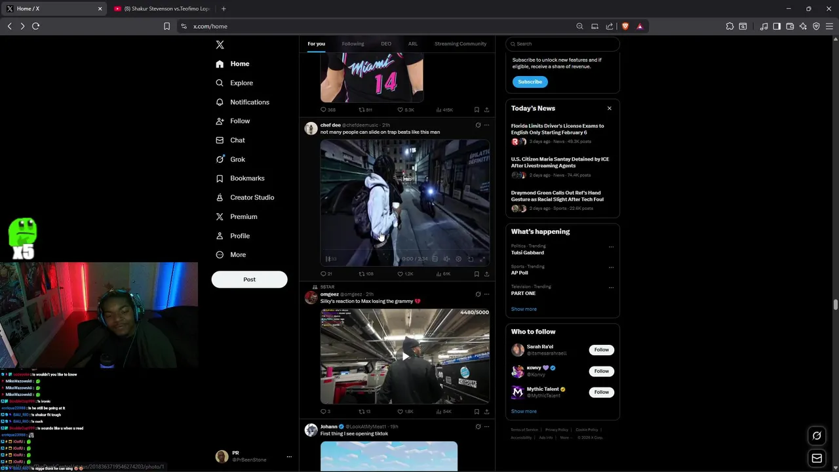Follow Konvy
The height and width of the screenshot is (472, 839).
pos(602,371)
